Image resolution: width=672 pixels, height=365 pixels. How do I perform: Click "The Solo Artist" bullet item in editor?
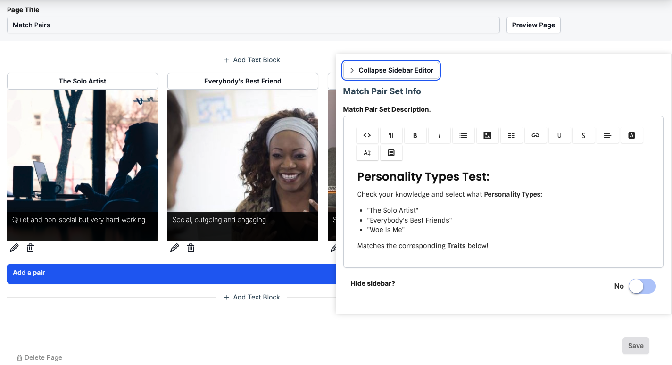click(392, 210)
